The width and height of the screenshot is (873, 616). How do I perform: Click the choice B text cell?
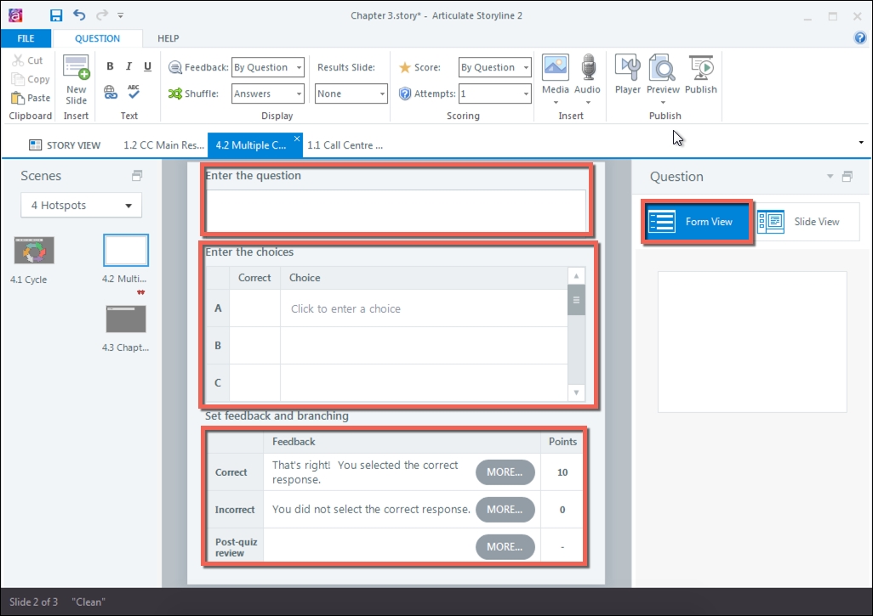(x=424, y=345)
